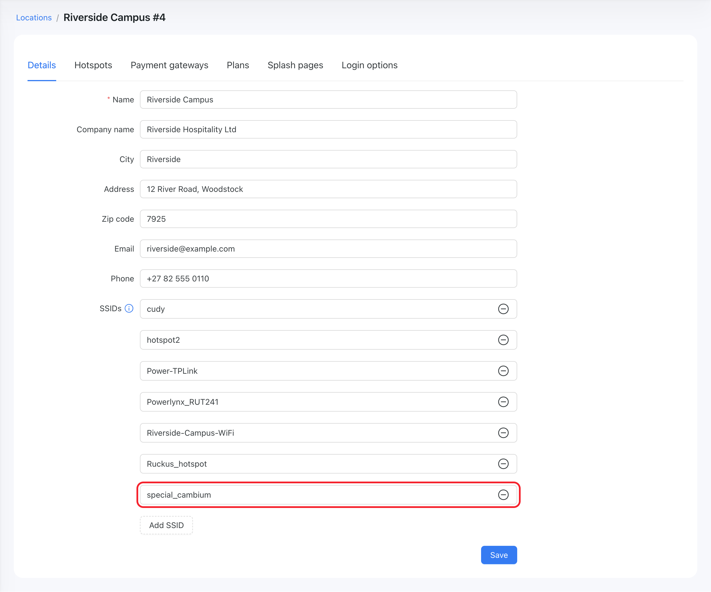Show the SSIDs info tooltip icon
Screen dimensions: 711x592
129,309
